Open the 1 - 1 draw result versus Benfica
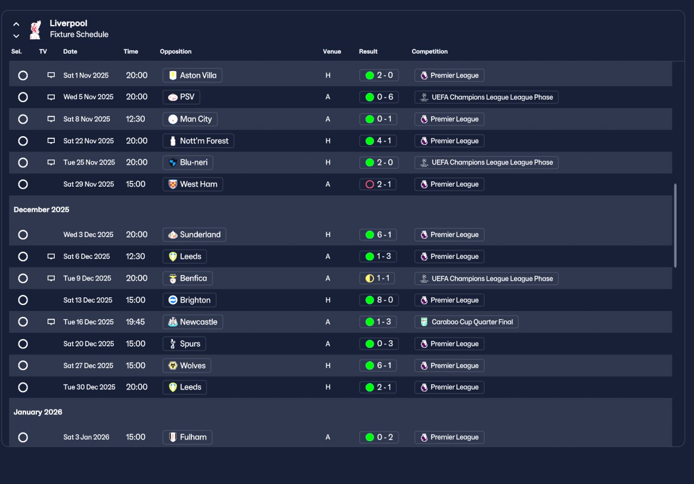Viewport: 694px width, 484px height. [x=377, y=278]
